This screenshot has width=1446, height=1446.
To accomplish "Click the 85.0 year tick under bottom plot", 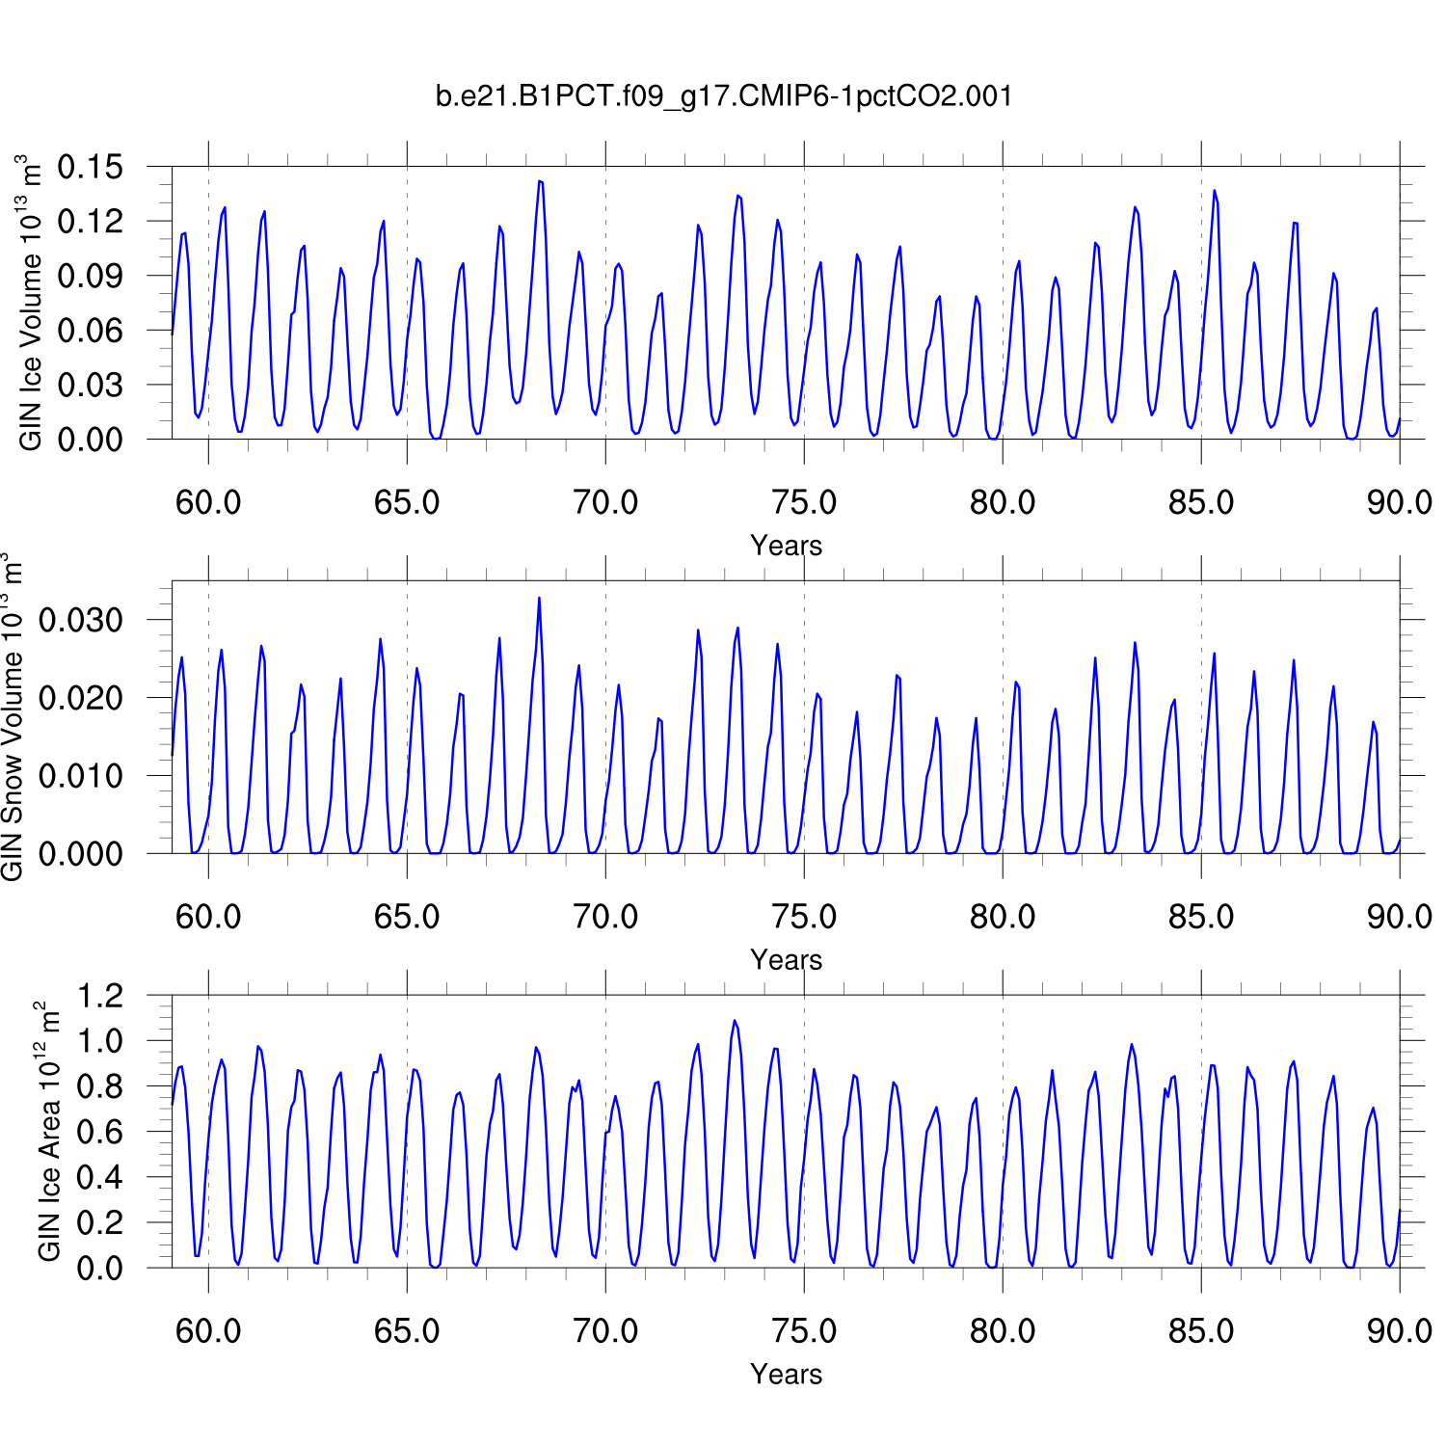I will [x=1201, y=1331].
